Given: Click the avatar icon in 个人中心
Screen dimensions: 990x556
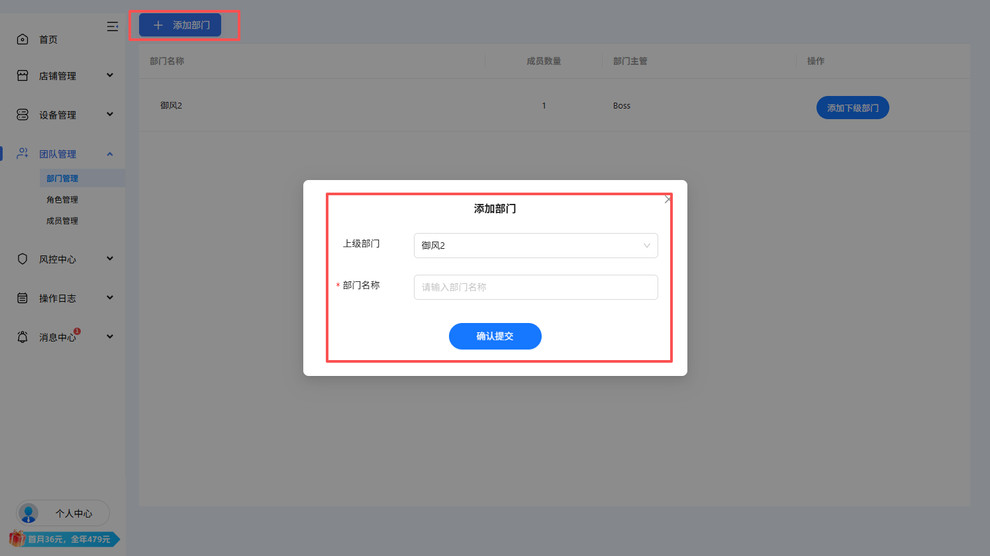Looking at the screenshot, I should [28, 513].
